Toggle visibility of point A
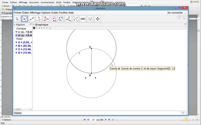201x125 pixels. point(16,42)
